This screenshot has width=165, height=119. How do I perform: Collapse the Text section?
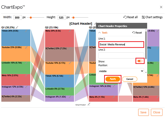[x=103, y=33]
